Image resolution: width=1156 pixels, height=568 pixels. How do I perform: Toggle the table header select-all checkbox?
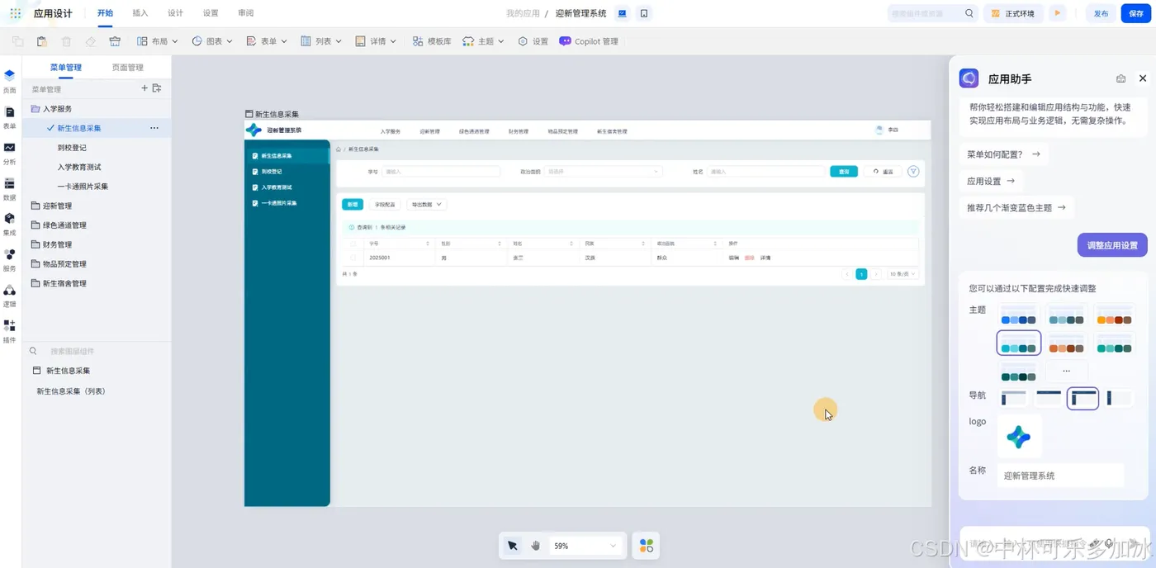point(353,244)
